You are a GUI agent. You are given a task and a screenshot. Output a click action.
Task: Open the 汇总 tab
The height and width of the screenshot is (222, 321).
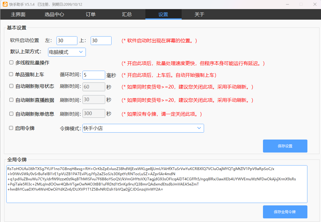point(127,14)
